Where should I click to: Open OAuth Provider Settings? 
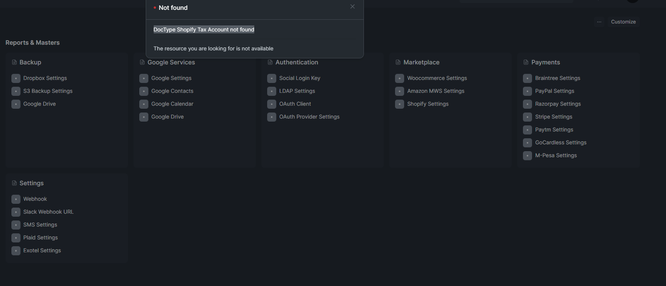309,117
